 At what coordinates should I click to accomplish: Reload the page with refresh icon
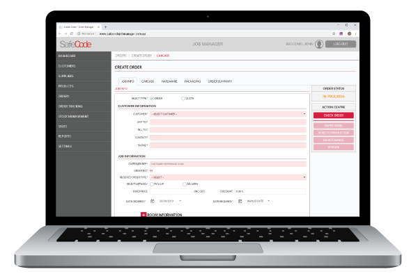click(72, 34)
